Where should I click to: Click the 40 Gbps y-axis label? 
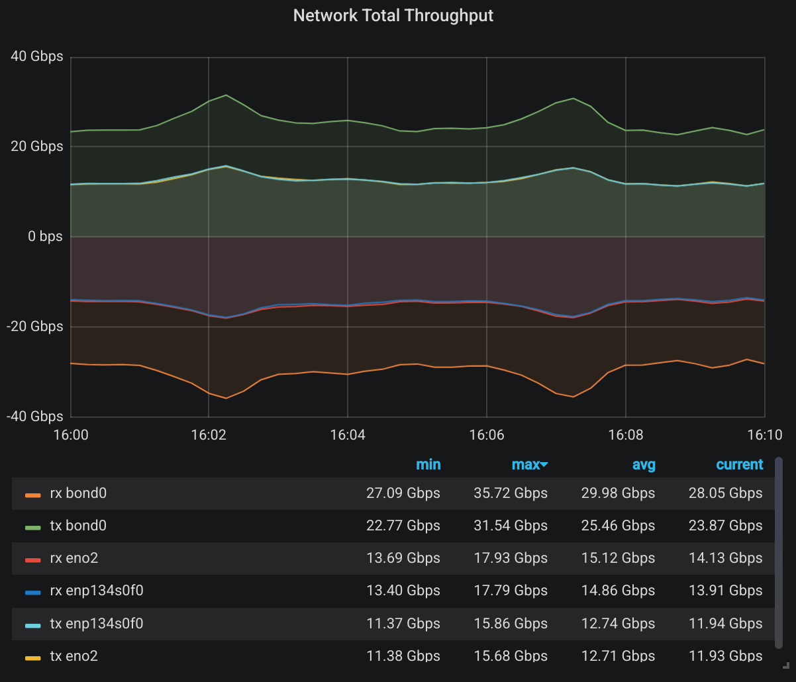coord(37,56)
